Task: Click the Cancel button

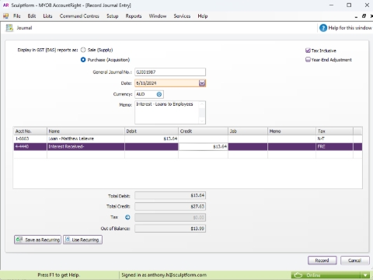Action: (354, 261)
